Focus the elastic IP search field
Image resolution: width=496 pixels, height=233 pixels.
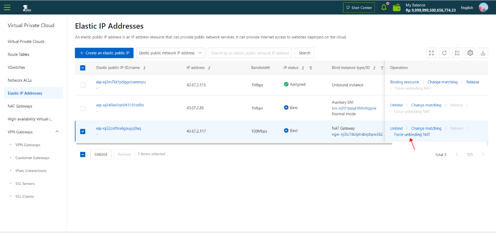tap(250, 53)
